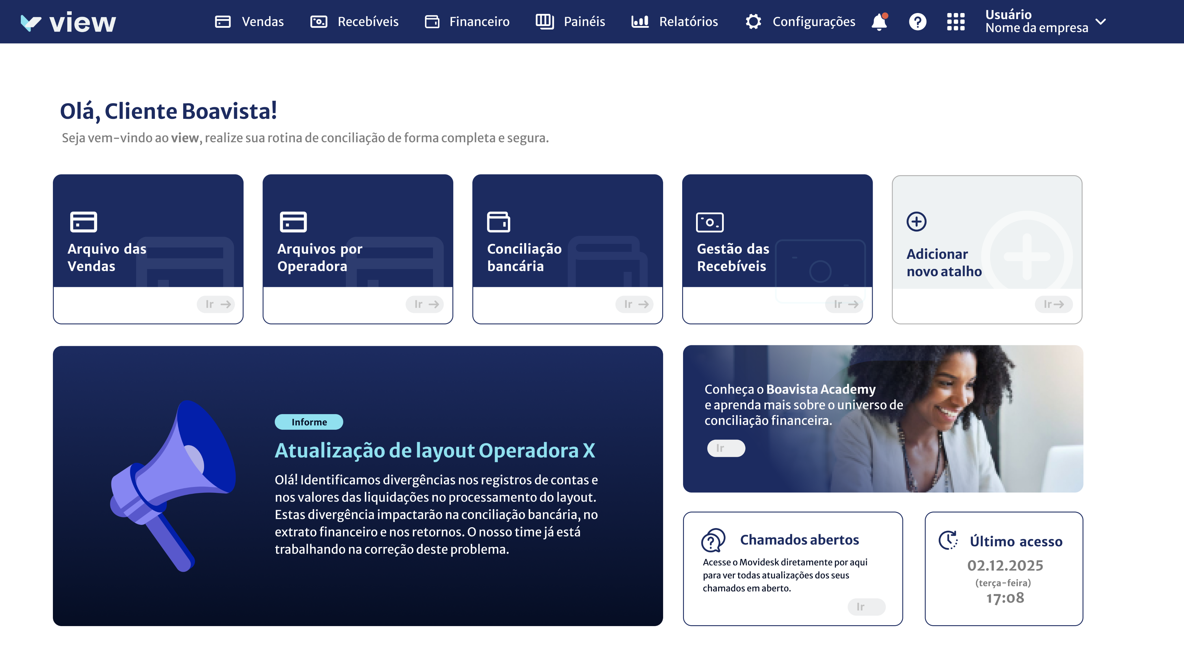Click the Financeiro wallet icon
This screenshot has width=1184, height=666.
(432, 22)
